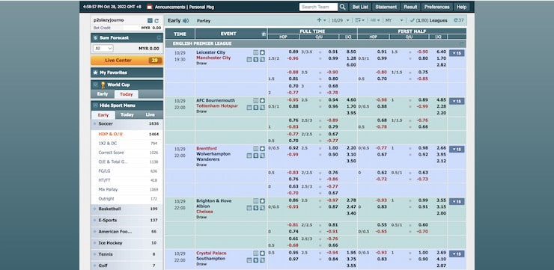Expand more bets for Crystal Palace match
554x270 pixels.
click(x=457, y=254)
